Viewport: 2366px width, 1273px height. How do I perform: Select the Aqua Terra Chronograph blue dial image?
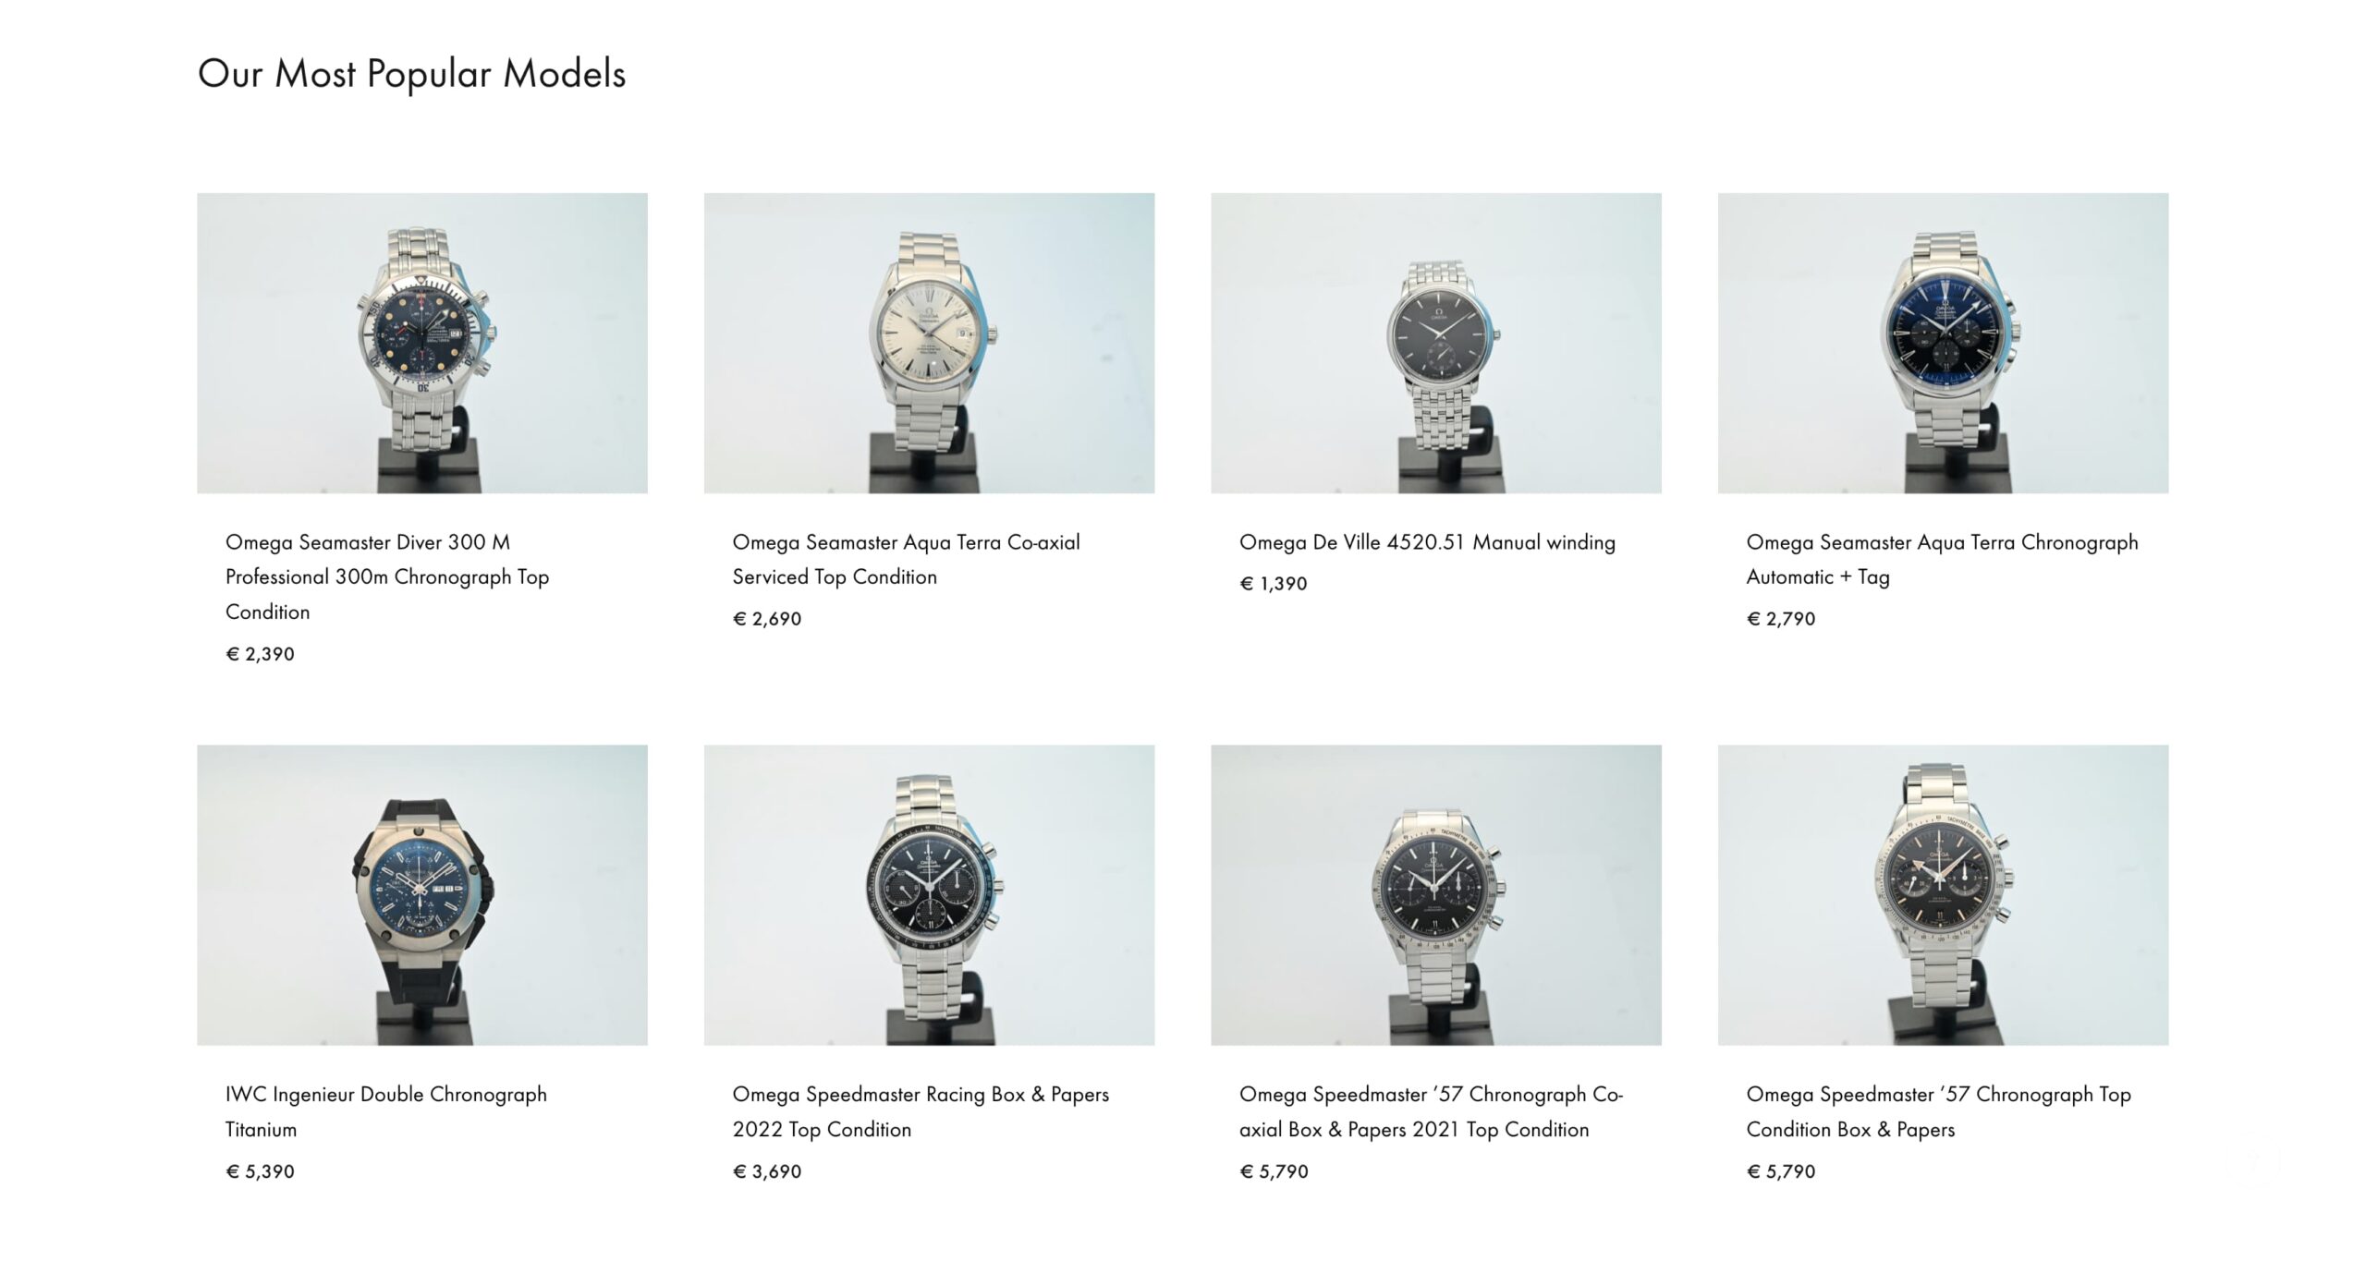pyautogui.click(x=1943, y=343)
